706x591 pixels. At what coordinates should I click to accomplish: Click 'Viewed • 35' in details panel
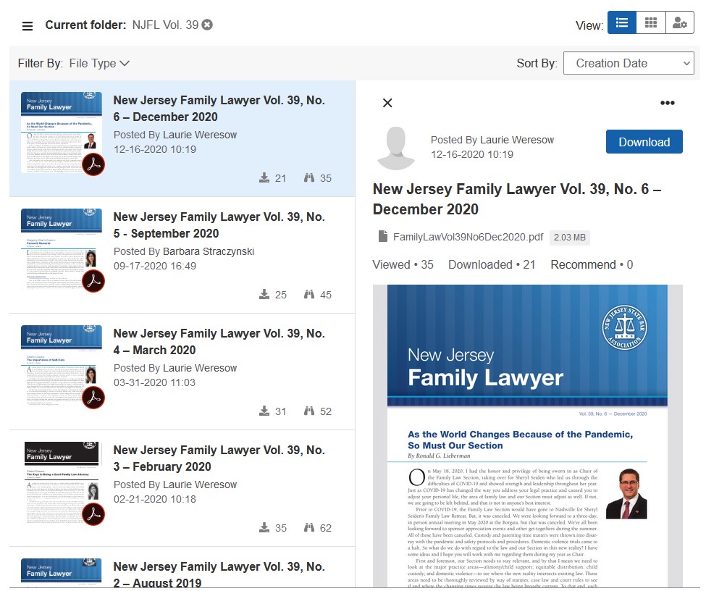tap(403, 264)
